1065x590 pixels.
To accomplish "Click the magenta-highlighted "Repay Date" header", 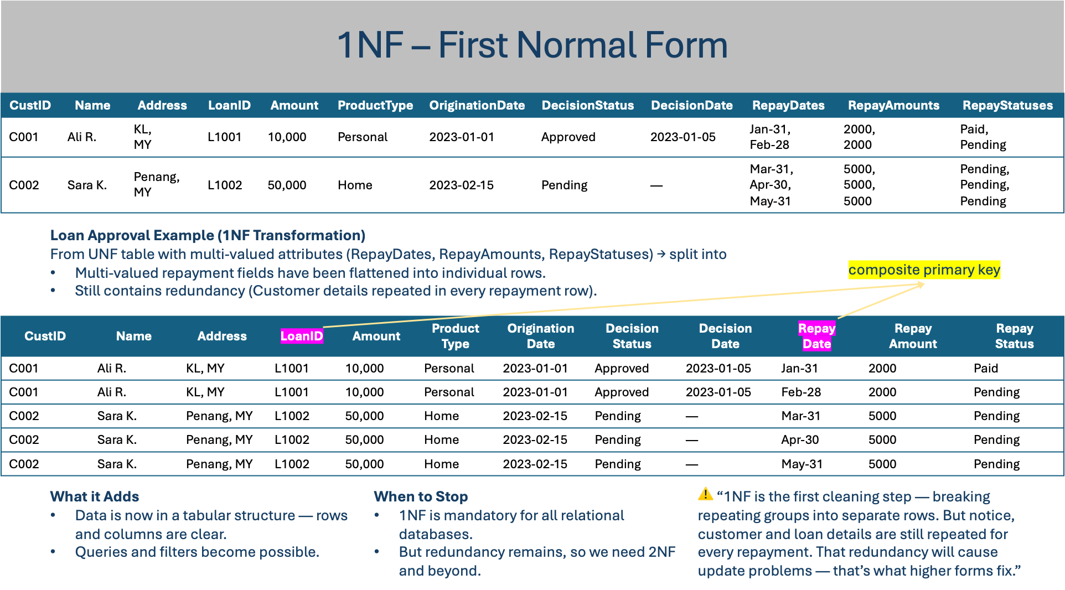I will coord(816,336).
